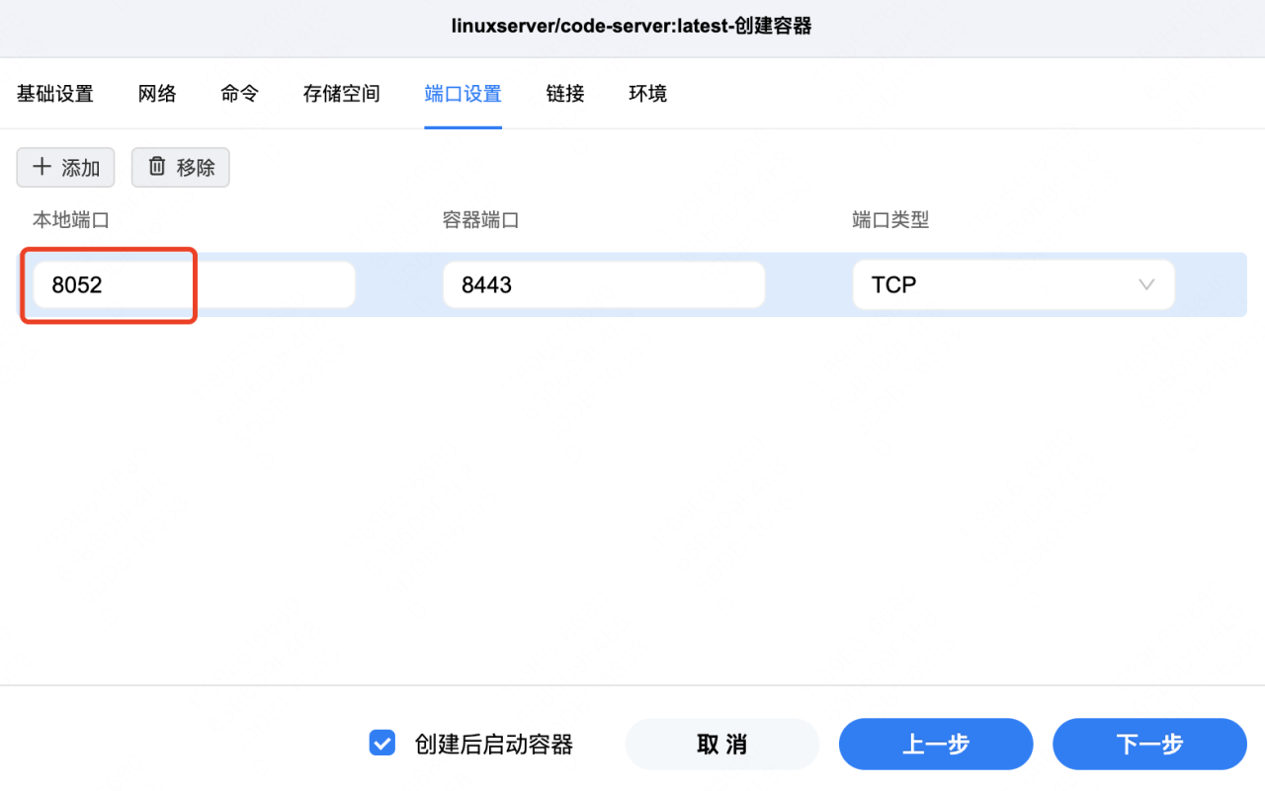Viewport: 1265px width, 791px height.
Task: Click the 取消 button to cancel
Action: (x=721, y=744)
